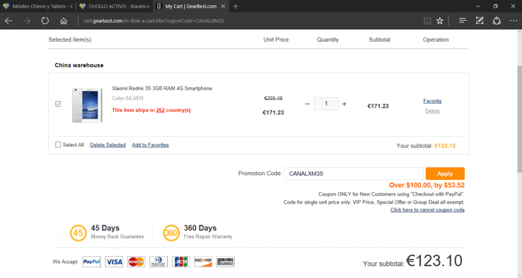Click Delete Selected link
522x278 pixels.
click(108, 145)
